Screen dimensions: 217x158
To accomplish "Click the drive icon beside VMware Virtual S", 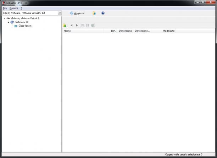I will pyautogui.click(x=8, y=18).
